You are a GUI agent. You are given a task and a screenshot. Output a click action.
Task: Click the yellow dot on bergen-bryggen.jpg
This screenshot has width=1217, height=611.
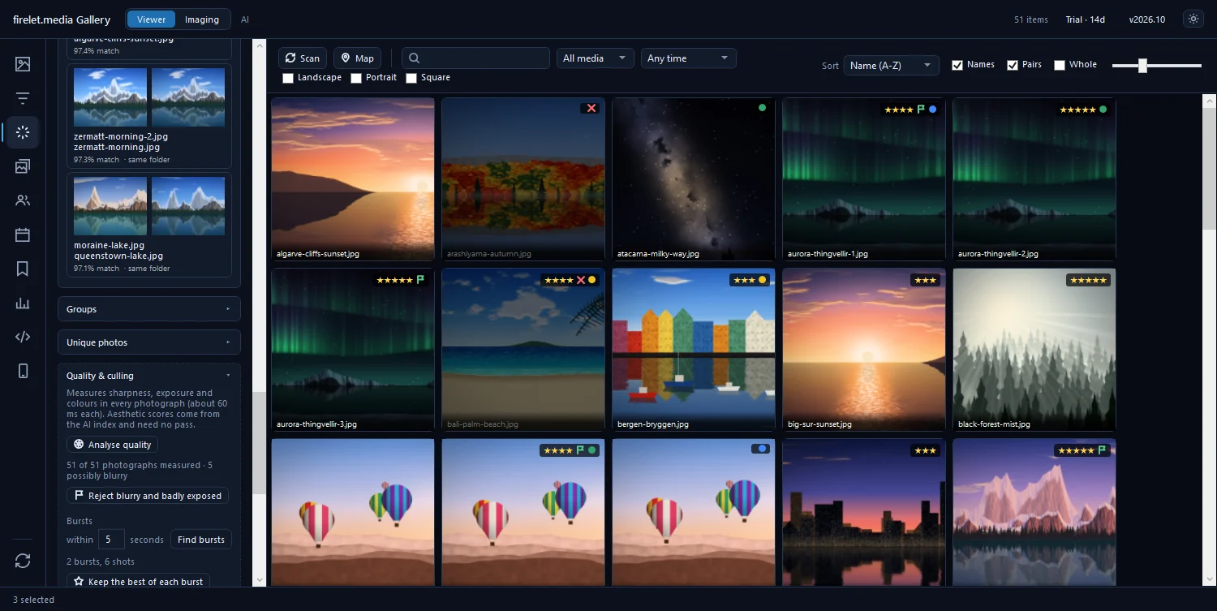coord(762,280)
